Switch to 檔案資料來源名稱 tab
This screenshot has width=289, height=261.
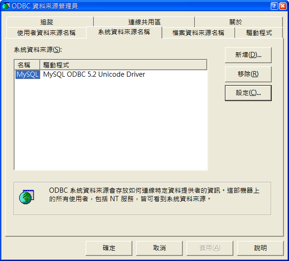198,33
